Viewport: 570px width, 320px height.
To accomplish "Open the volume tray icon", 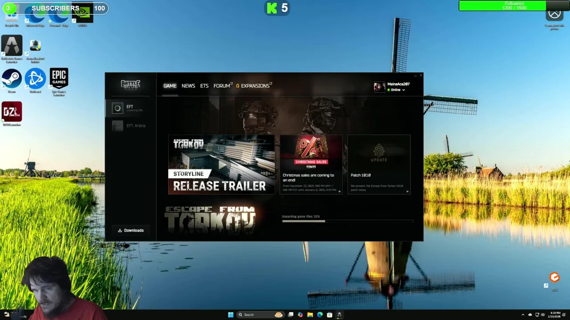I will [542, 315].
